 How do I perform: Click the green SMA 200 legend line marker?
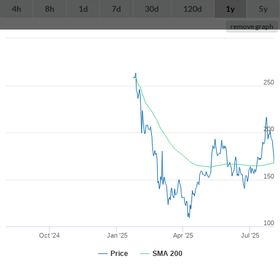pos(145,254)
